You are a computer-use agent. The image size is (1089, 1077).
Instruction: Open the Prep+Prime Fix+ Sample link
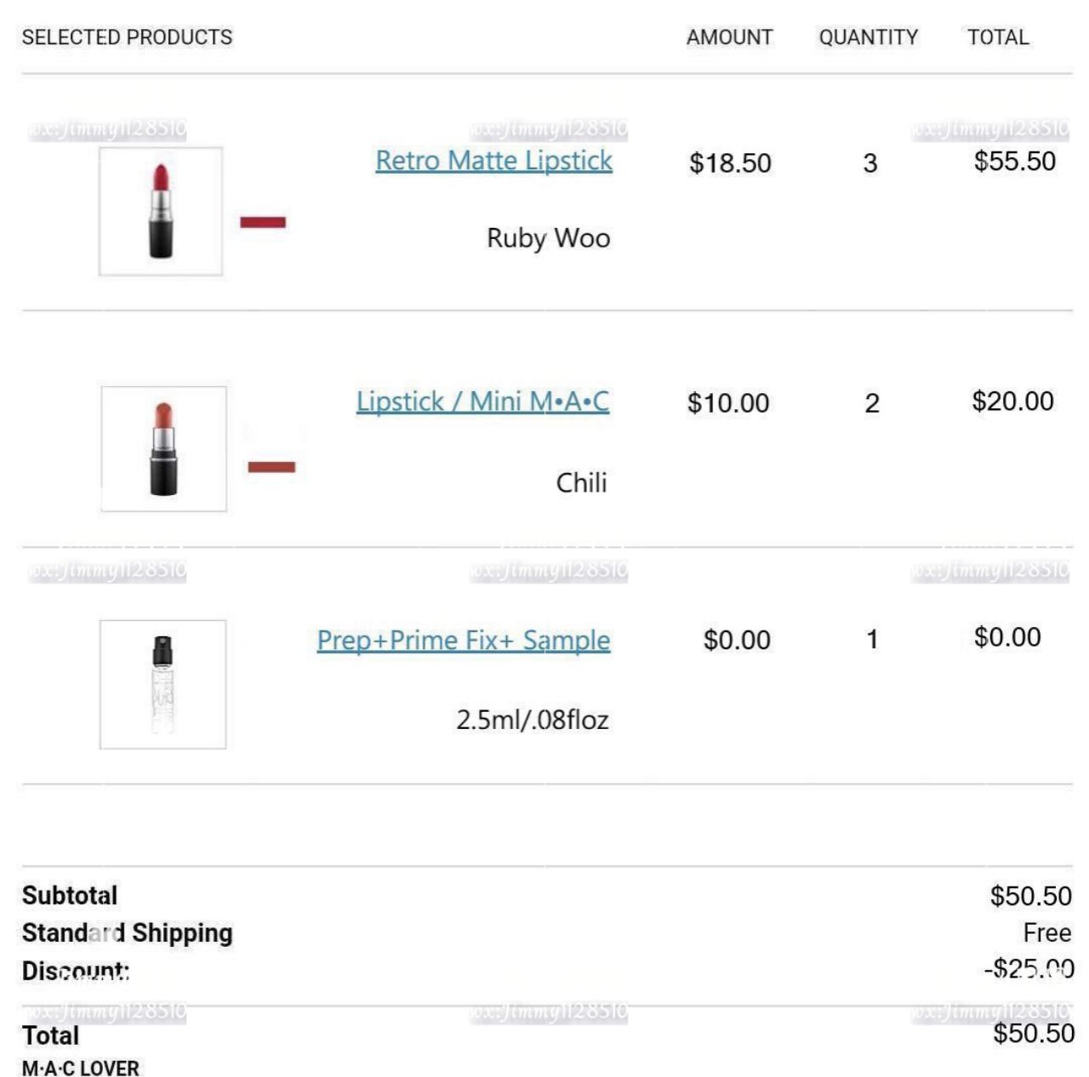[464, 641]
